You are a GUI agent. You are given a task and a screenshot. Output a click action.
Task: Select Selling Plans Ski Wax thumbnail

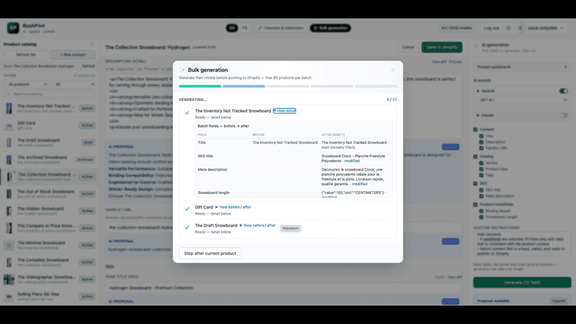[x=9, y=296]
